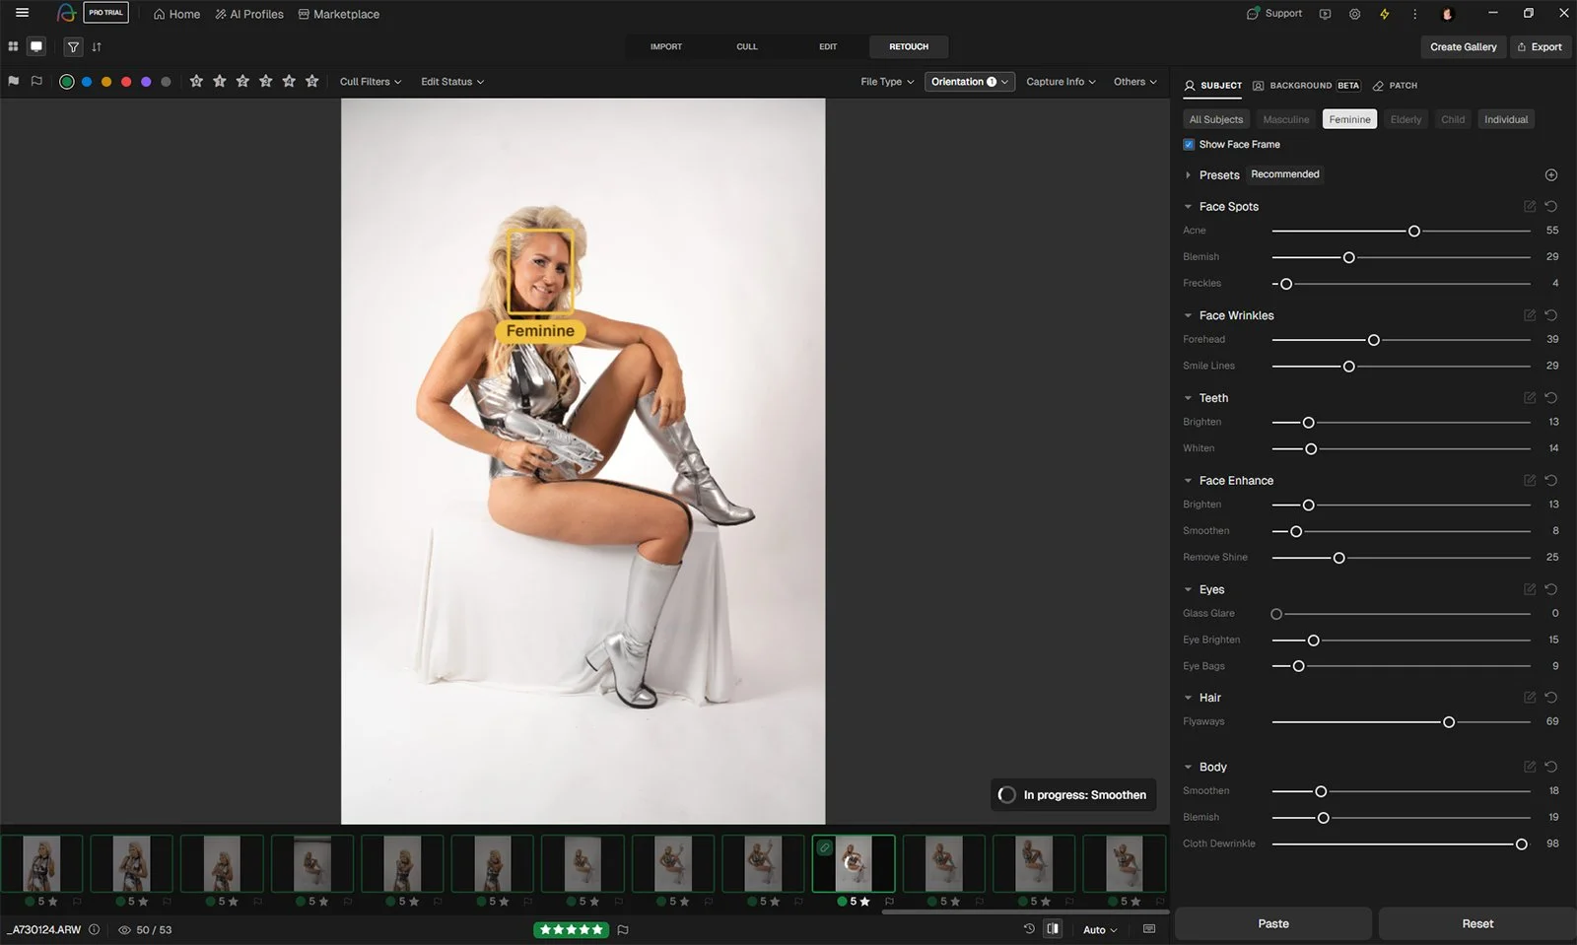Toggle the blue color label filter
The image size is (1577, 945).
click(87, 82)
